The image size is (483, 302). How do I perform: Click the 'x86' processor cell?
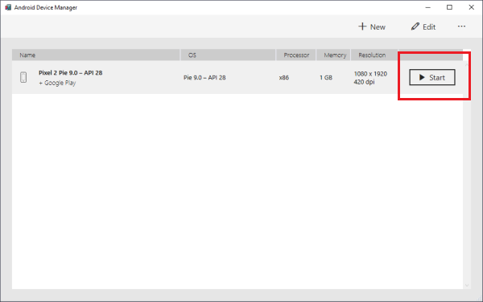pyautogui.click(x=284, y=78)
